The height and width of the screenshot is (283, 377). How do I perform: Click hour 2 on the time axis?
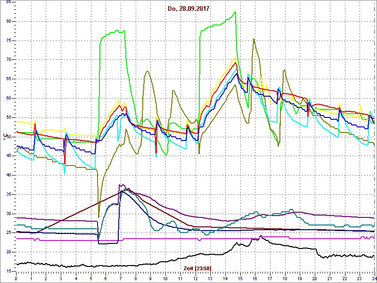coord(46,278)
